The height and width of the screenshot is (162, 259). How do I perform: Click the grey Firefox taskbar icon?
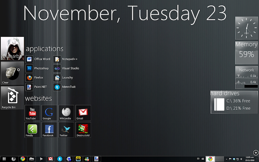(x=13, y=159)
